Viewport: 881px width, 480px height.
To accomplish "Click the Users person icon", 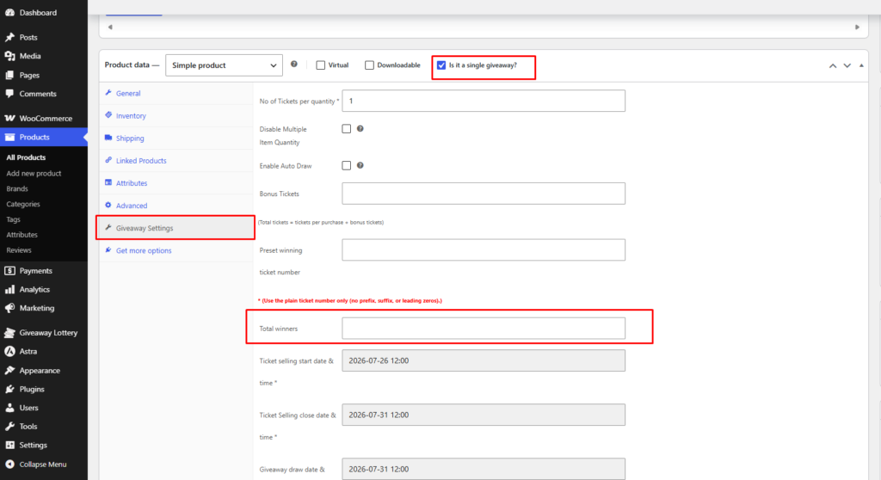I will [9, 408].
